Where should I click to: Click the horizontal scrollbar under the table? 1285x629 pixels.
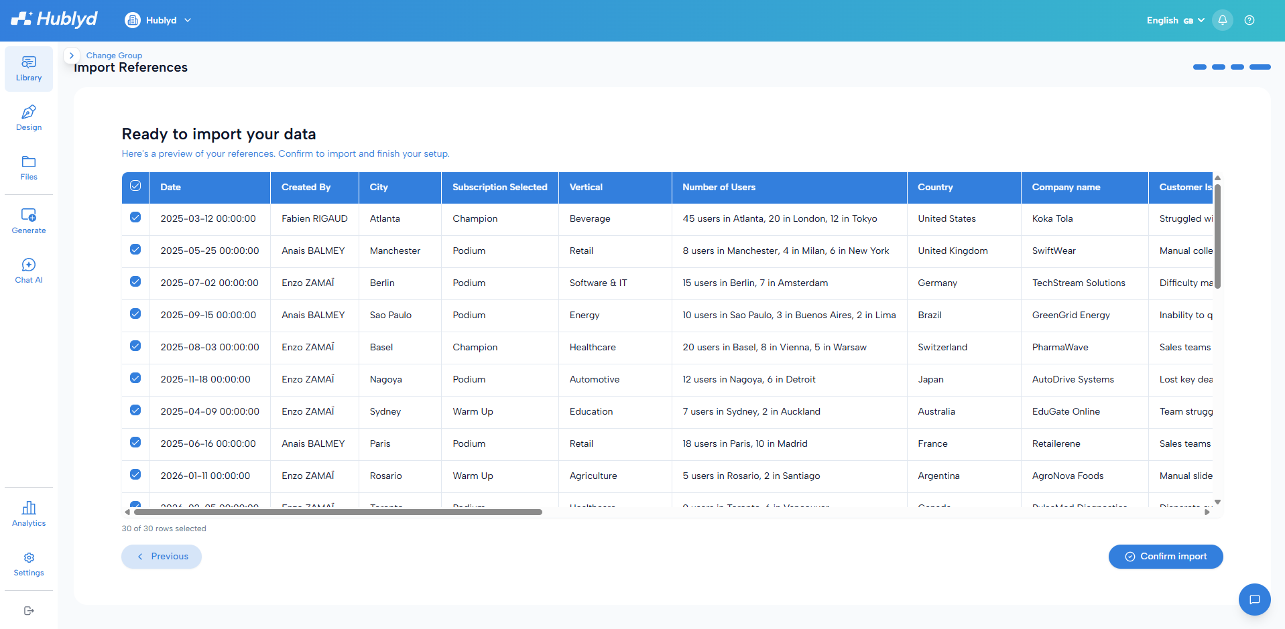[338, 512]
